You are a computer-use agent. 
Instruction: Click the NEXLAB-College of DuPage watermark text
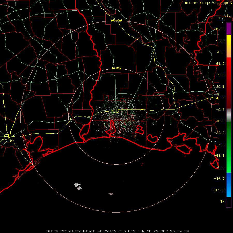[x=207, y=3]
